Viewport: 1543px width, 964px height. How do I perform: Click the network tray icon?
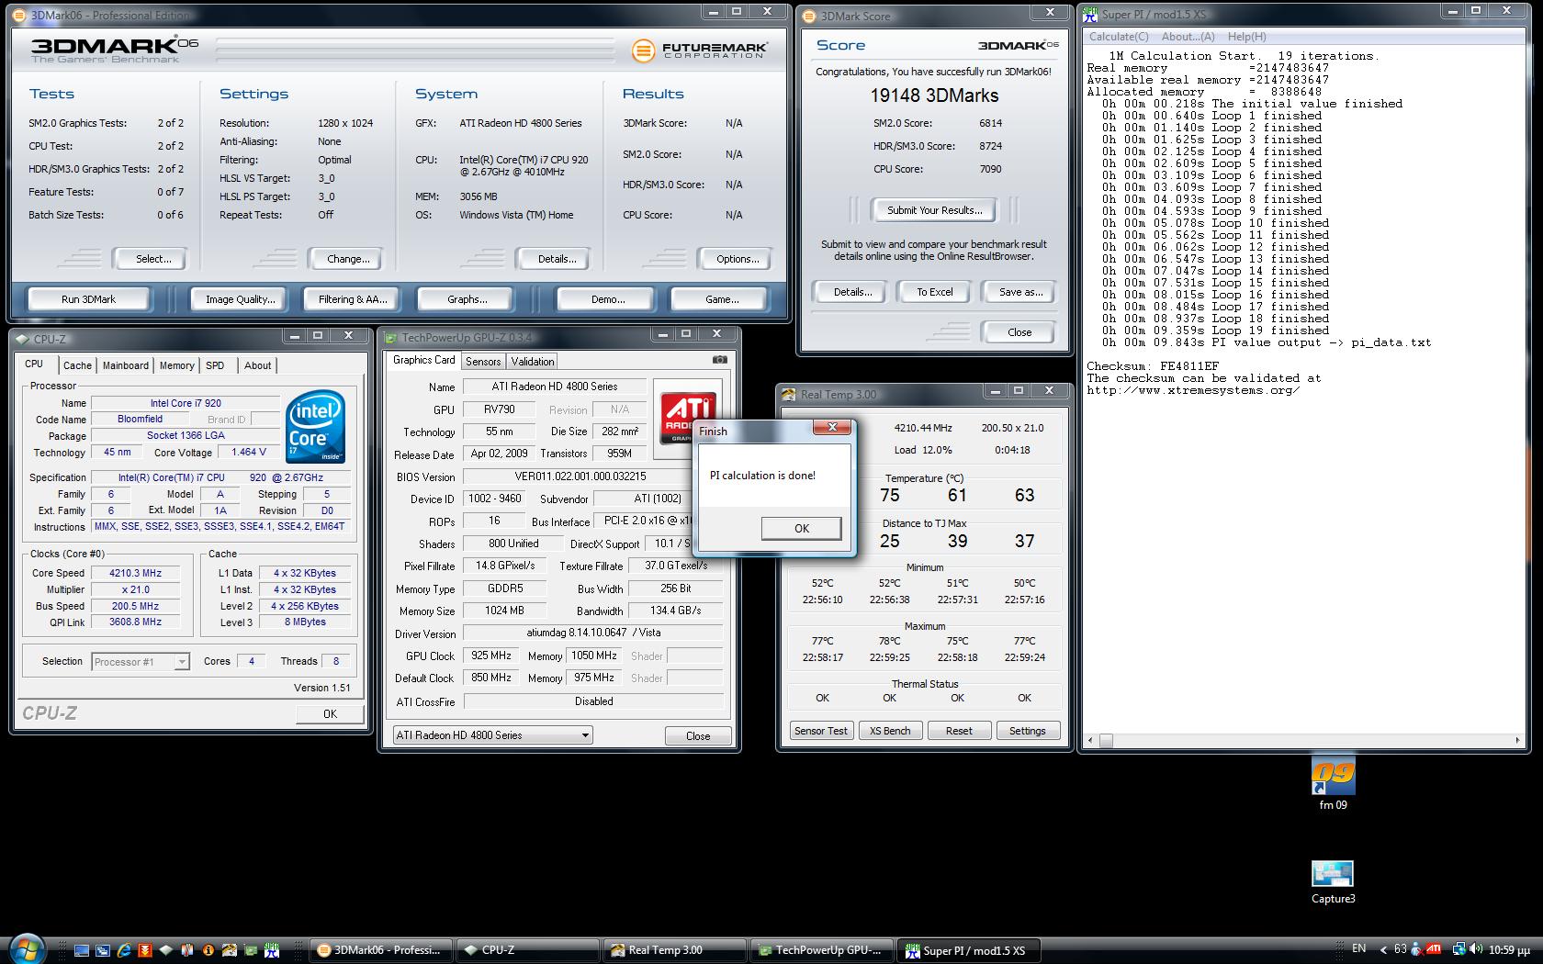(x=1459, y=949)
